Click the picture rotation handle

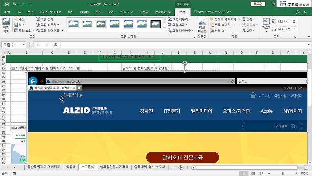(184, 63)
